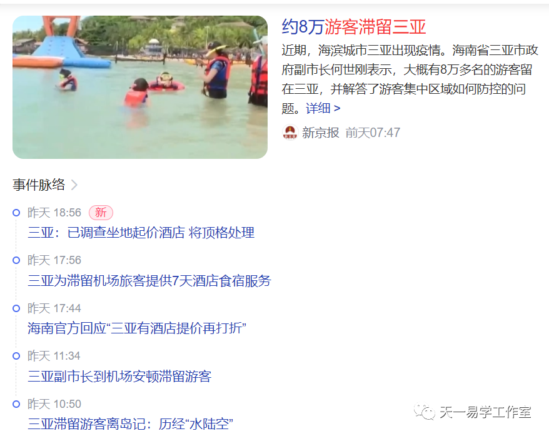Select the timeline dot for 昨天 10:50
The height and width of the screenshot is (436, 549).
pos(16,404)
